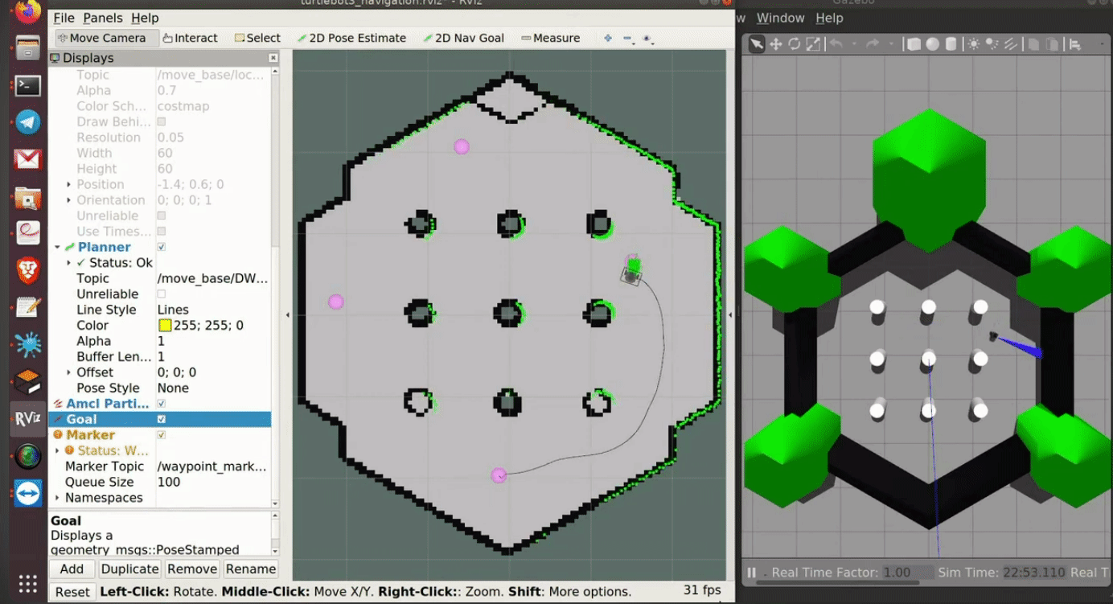This screenshot has height=604, width=1113.
Task: Toggle the Marker display visibility
Action: click(162, 434)
